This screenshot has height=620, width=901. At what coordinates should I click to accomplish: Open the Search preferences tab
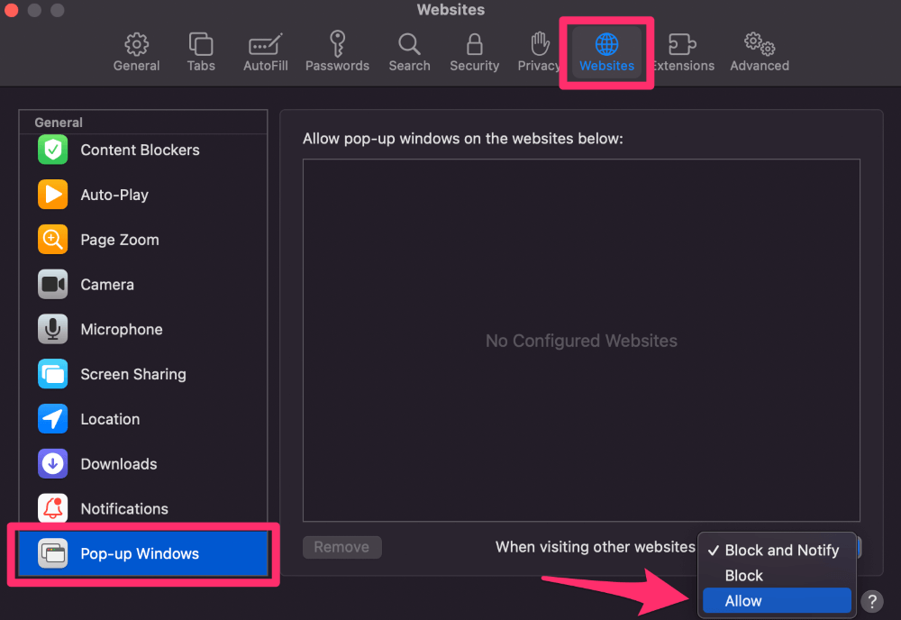coord(409,52)
